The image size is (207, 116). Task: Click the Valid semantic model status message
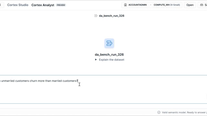point(184,112)
